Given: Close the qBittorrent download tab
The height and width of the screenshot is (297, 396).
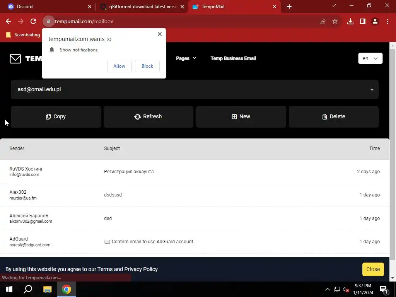Looking at the screenshot, I should [182, 7].
